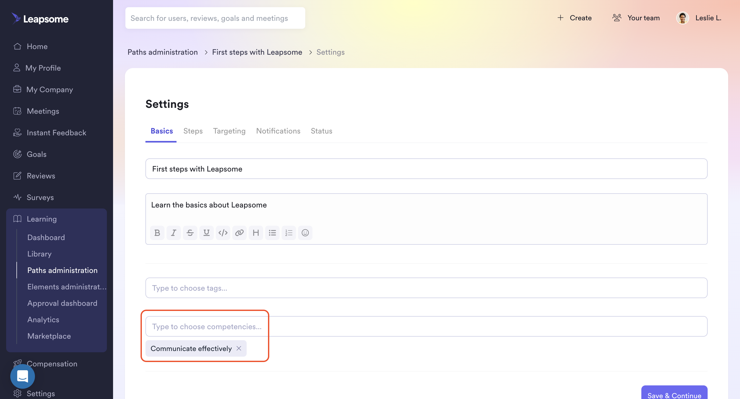Click the Create button

click(574, 18)
